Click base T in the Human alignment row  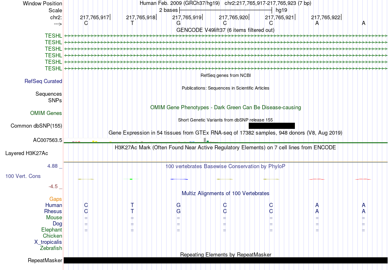point(132,205)
